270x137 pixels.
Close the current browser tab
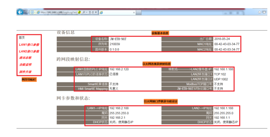coord(134,12)
